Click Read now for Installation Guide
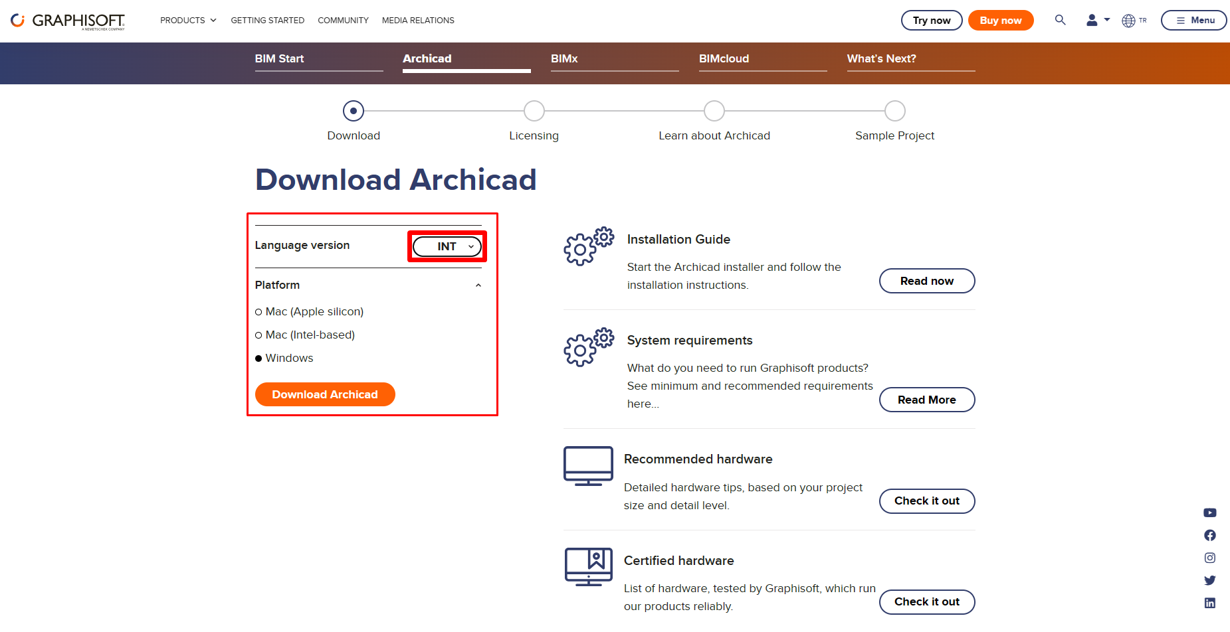This screenshot has width=1230, height=632. point(927,281)
